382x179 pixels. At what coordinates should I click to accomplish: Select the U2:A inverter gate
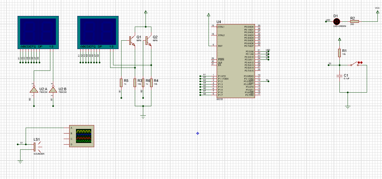[x=34, y=90]
